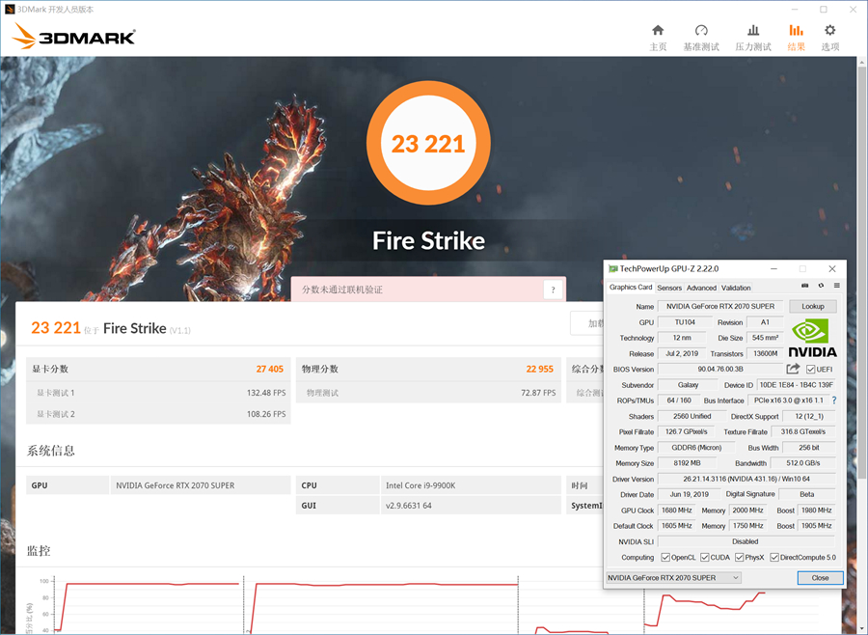Image resolution: width=868 pixels, height=635 pixels.
Task: Click the question mark on validation warning
Action: click(553, 290)
